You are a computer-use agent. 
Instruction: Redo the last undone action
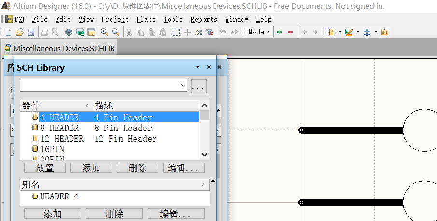[x=234, y=32]
